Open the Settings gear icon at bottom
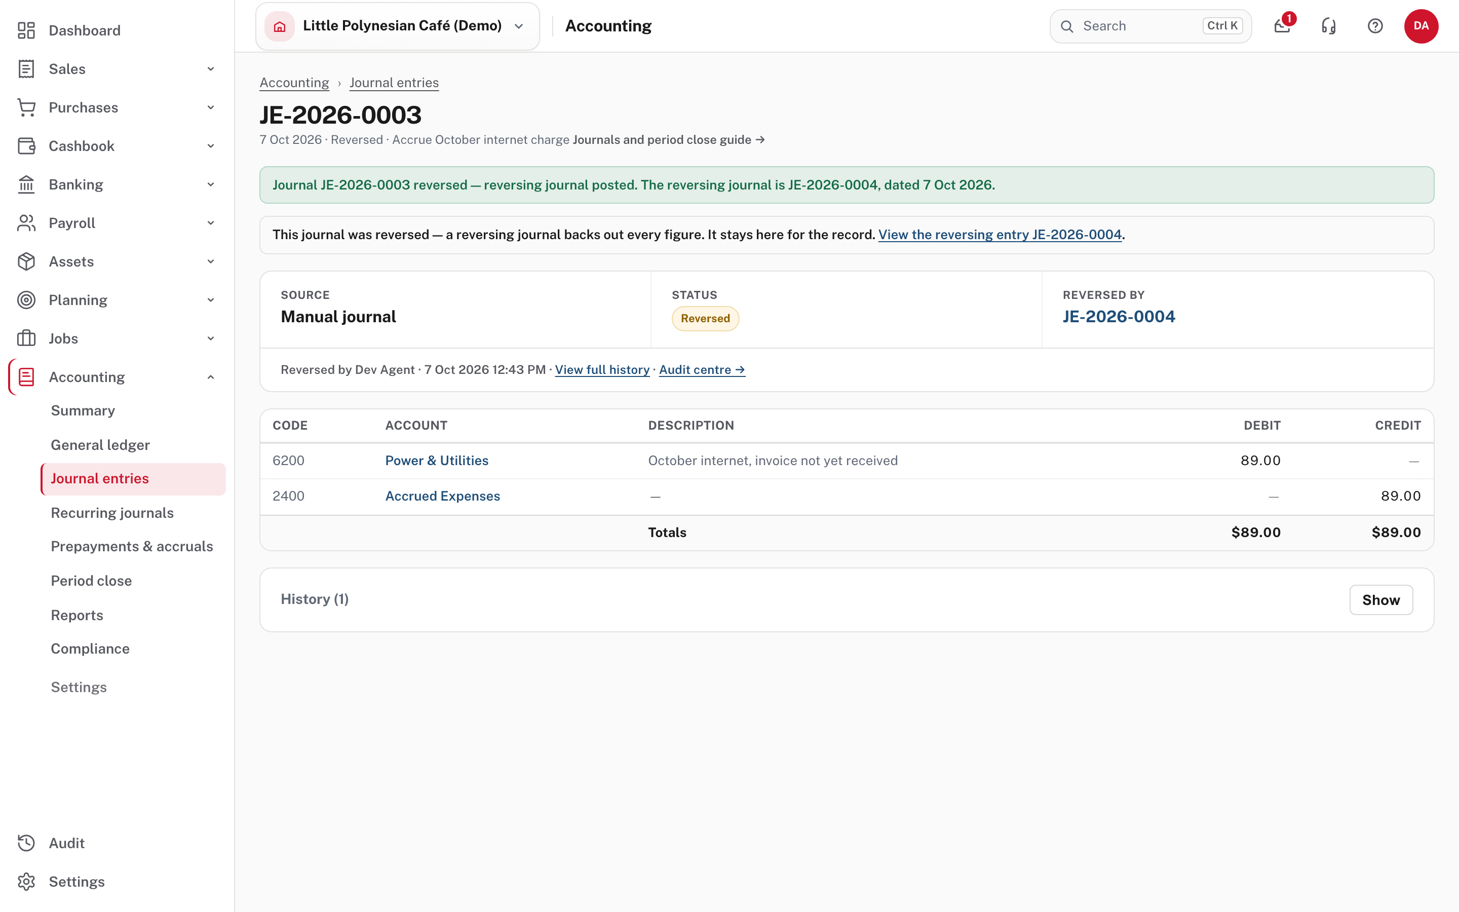This screenshot has width=1459, height=912. click(26, 881)
